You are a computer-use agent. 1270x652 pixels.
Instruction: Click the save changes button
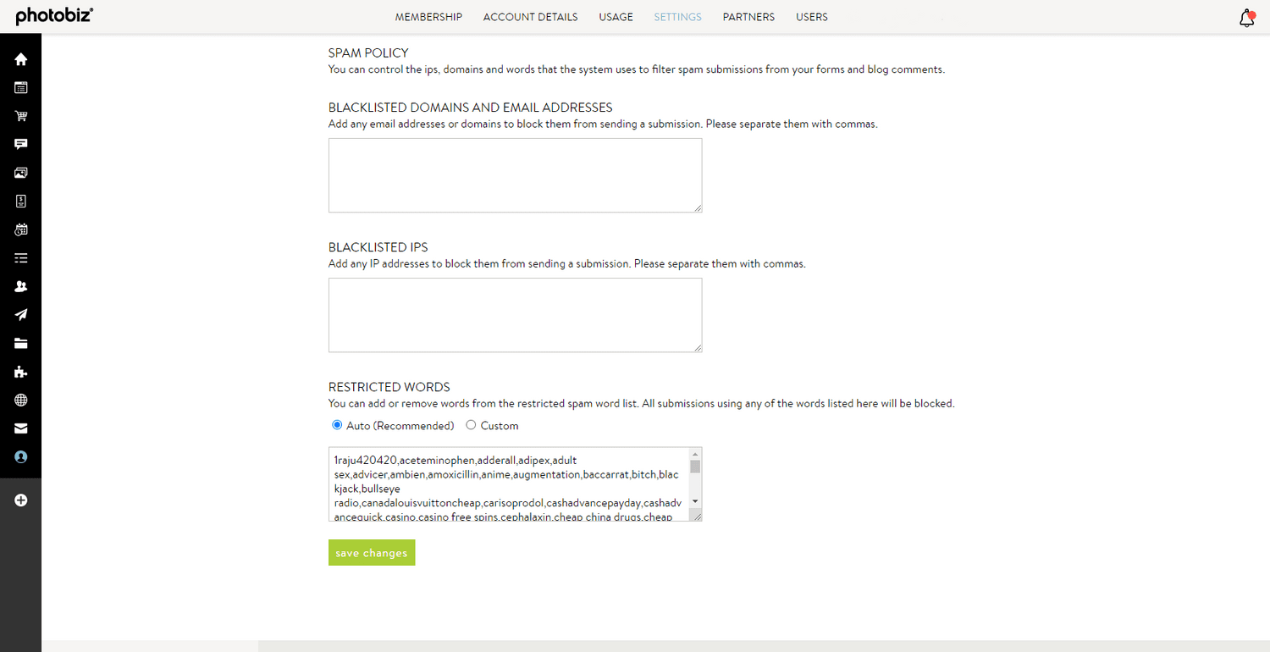click(x=371, y=552)
